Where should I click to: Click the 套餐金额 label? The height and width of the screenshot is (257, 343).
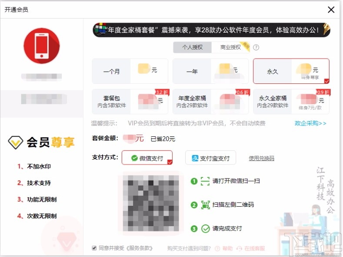coord(105,138)
